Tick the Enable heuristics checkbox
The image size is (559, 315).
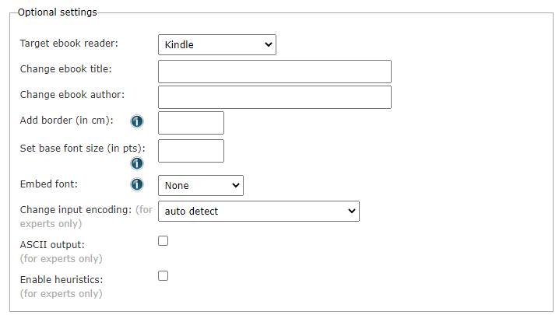[x=163, y=275]
